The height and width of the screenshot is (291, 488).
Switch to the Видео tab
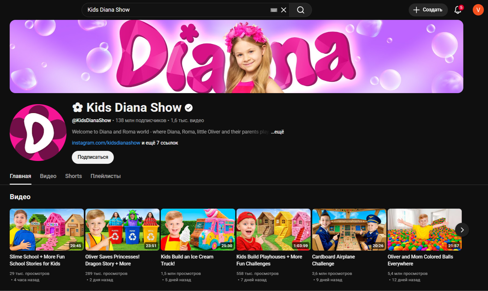tap(48, 176)
